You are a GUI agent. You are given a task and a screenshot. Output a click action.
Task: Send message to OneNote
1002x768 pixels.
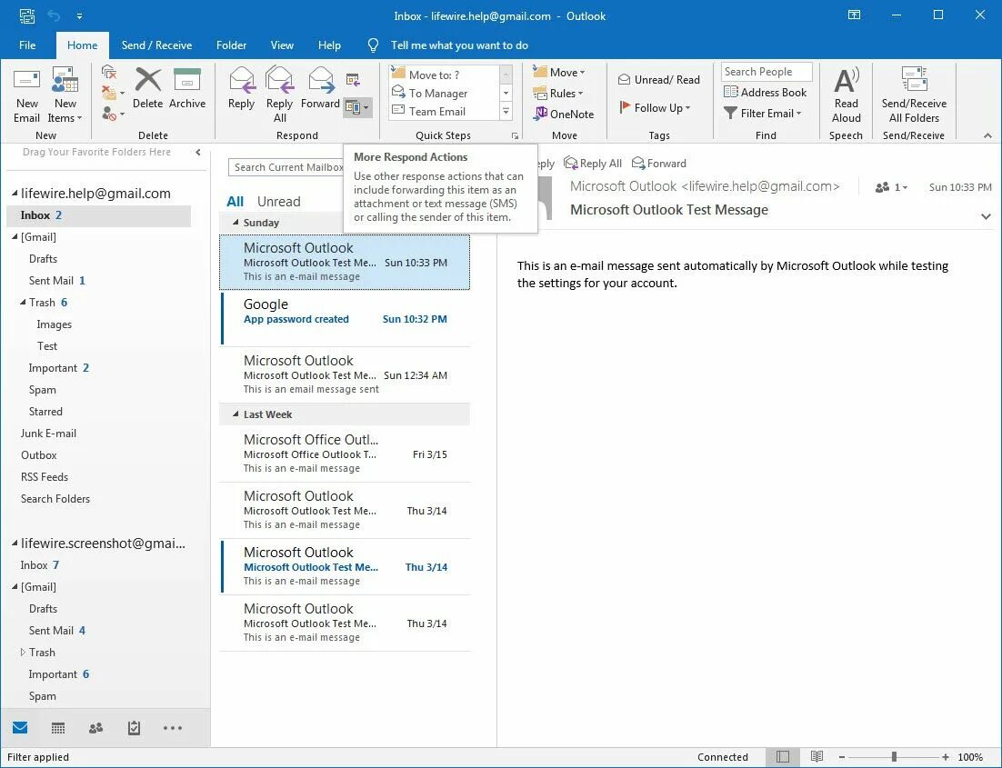[x=564, y=114]
